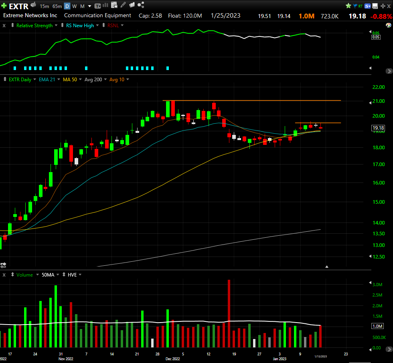Expand the MA 50 dropdown arrow

80,80
